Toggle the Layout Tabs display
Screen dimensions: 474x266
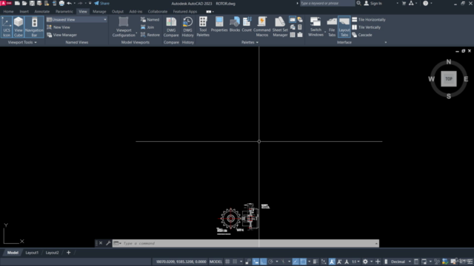(x=344, y=27)
